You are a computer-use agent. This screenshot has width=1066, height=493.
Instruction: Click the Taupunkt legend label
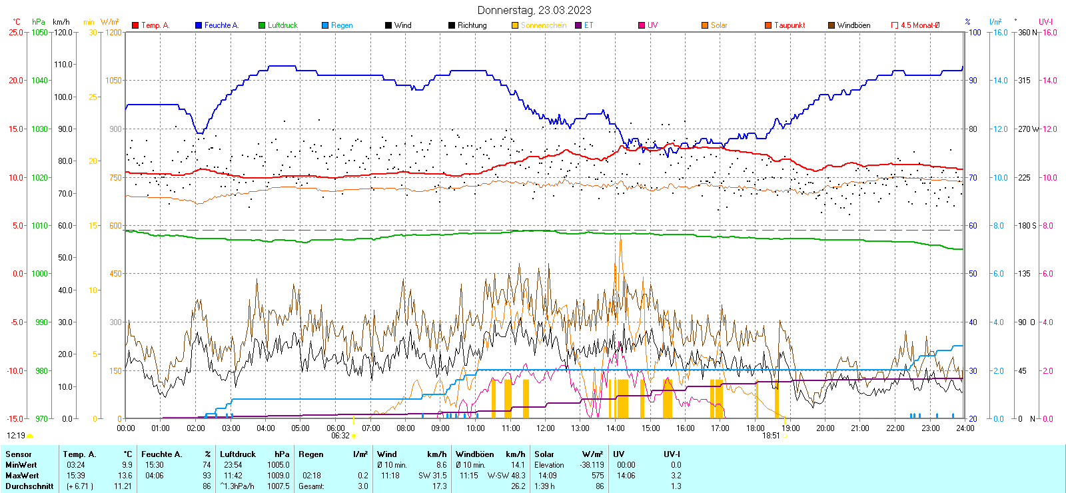790,25
